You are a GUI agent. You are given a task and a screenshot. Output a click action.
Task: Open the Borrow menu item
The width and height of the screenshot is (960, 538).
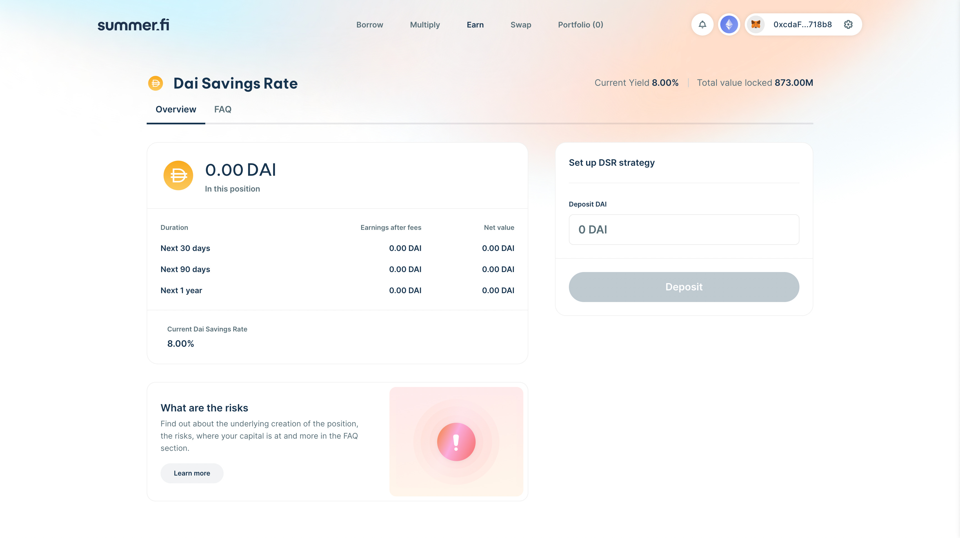[369, 25]
